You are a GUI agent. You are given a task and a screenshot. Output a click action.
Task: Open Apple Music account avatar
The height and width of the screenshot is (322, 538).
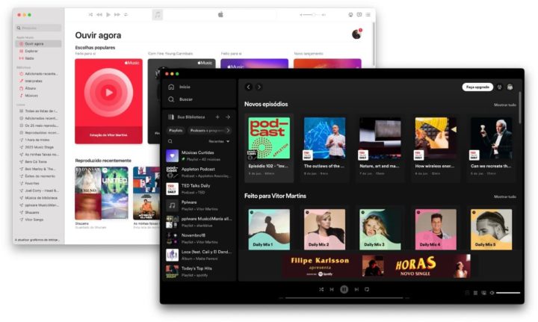click(x=356, y=34)
